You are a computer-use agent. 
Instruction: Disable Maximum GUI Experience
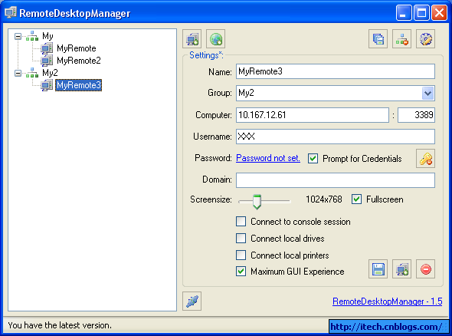click(241, 272)
